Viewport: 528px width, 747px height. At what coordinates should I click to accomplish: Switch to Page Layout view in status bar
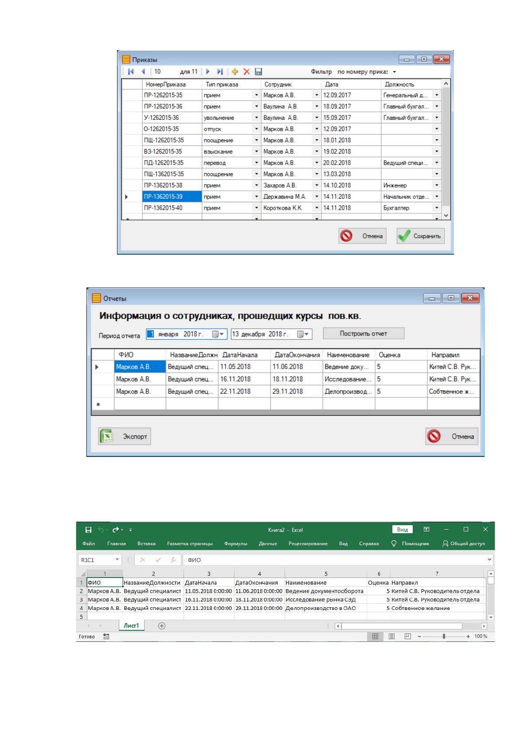click(391, 636)
